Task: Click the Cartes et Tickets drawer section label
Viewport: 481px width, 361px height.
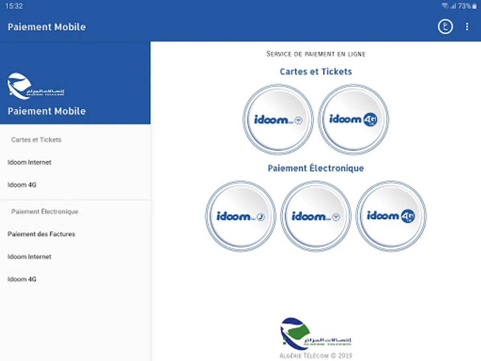Action: [36, 140]
